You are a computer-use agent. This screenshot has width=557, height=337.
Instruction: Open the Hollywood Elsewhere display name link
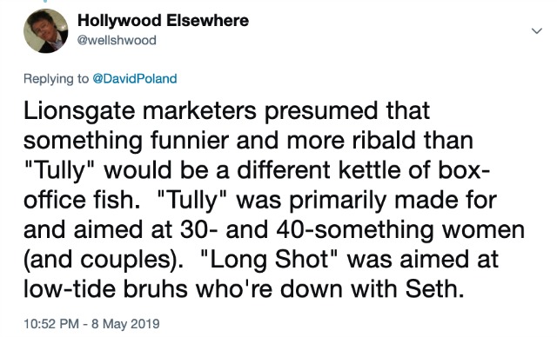click(163, 21)
